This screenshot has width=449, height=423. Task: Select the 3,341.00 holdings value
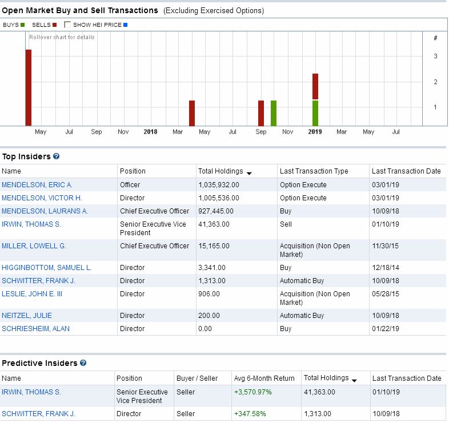tap(211, 268)
